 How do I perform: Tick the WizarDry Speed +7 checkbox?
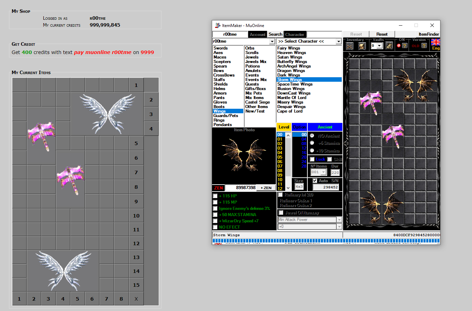coord(215,221)
